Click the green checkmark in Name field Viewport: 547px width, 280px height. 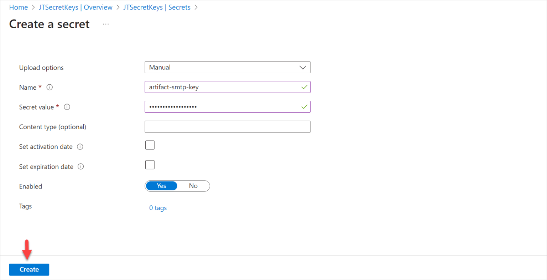[x=304, y=87]
